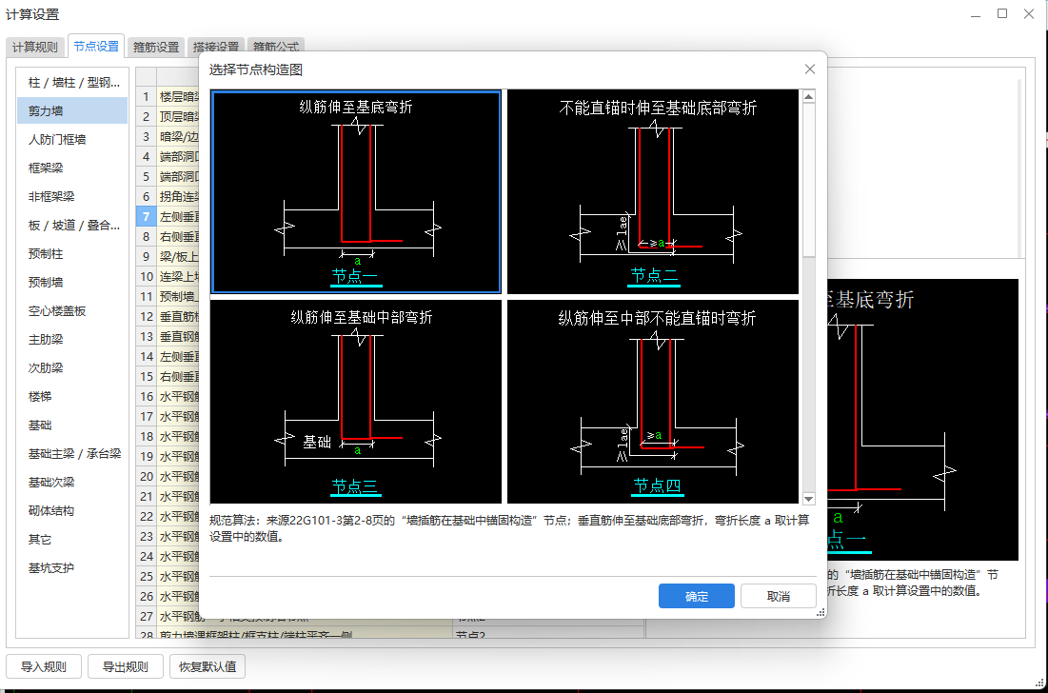This screenshot has height=693, width=1048.
Task: Select table row 6 拐角连梁
Action: pyautogui.click(x=168, y=196)
